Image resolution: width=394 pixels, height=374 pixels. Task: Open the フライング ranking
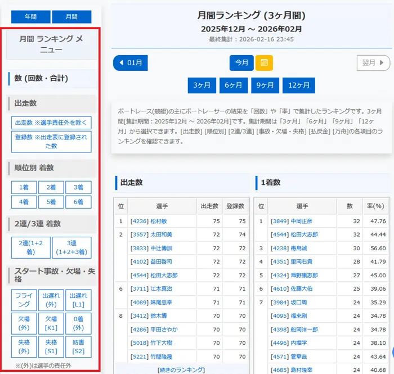[24, 300]
